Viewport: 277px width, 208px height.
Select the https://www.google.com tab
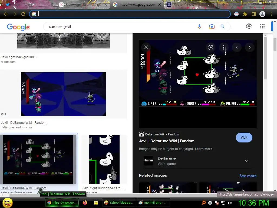(x=137, y=5)
